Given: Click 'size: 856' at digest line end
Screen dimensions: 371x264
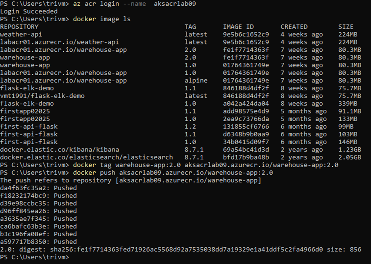Looking at the screenshot, I should 344,249.
